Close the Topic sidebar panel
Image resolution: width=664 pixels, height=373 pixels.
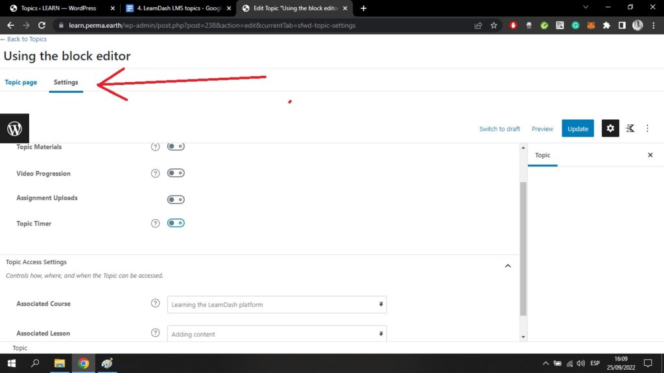(x=650, y=155)
